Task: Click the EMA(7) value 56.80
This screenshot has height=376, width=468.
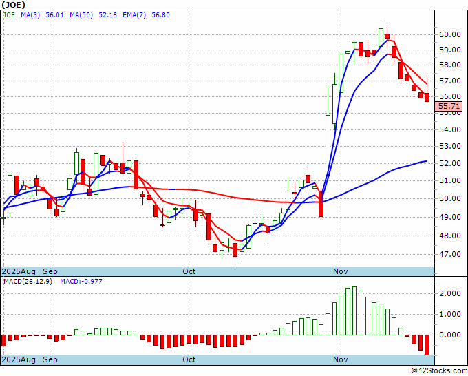Action: click(x=160, y=15)
